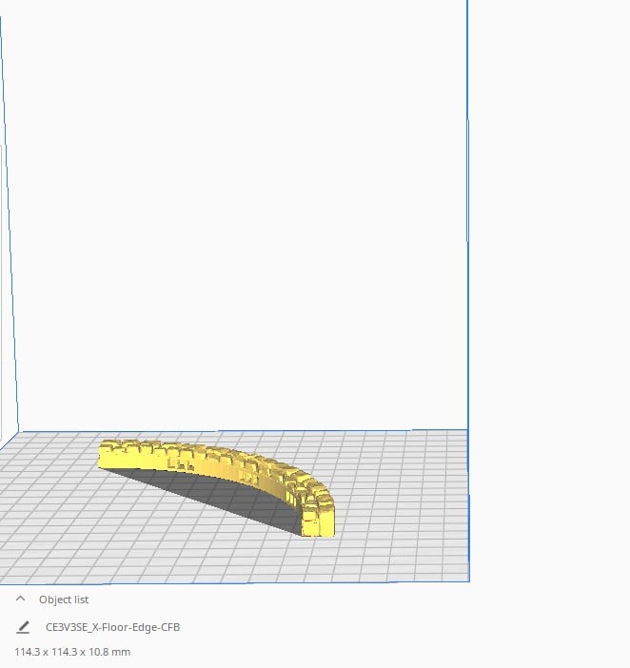The height and width of the screenshot is (668, 630).
Task: Select the CE3V3SE_X-Floor-Edge-CFB job name
Action: [x=112, y=627]
